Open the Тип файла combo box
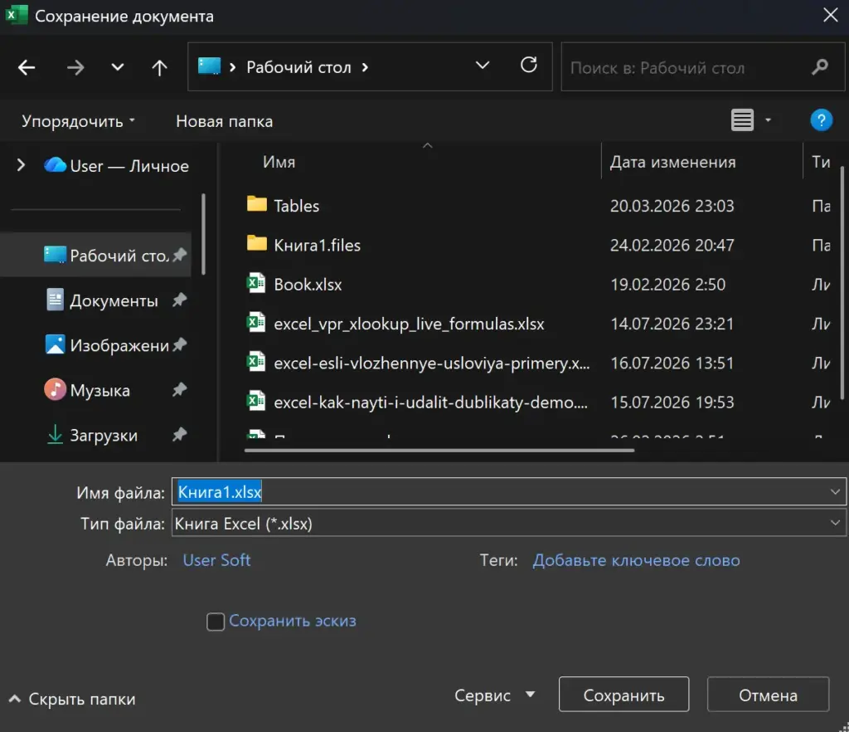The height and width of the screenshot is (732, 849). click(508, 524)
